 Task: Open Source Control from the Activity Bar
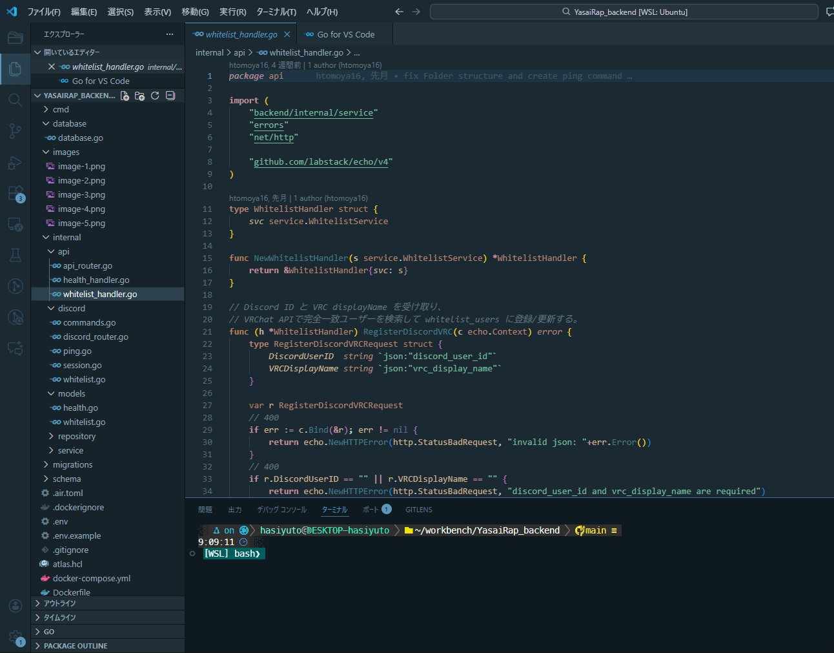pyautogui.click(x=15, y=130)
